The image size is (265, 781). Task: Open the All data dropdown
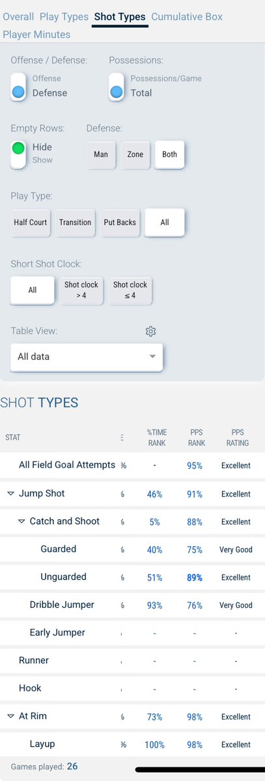point(87,357)
